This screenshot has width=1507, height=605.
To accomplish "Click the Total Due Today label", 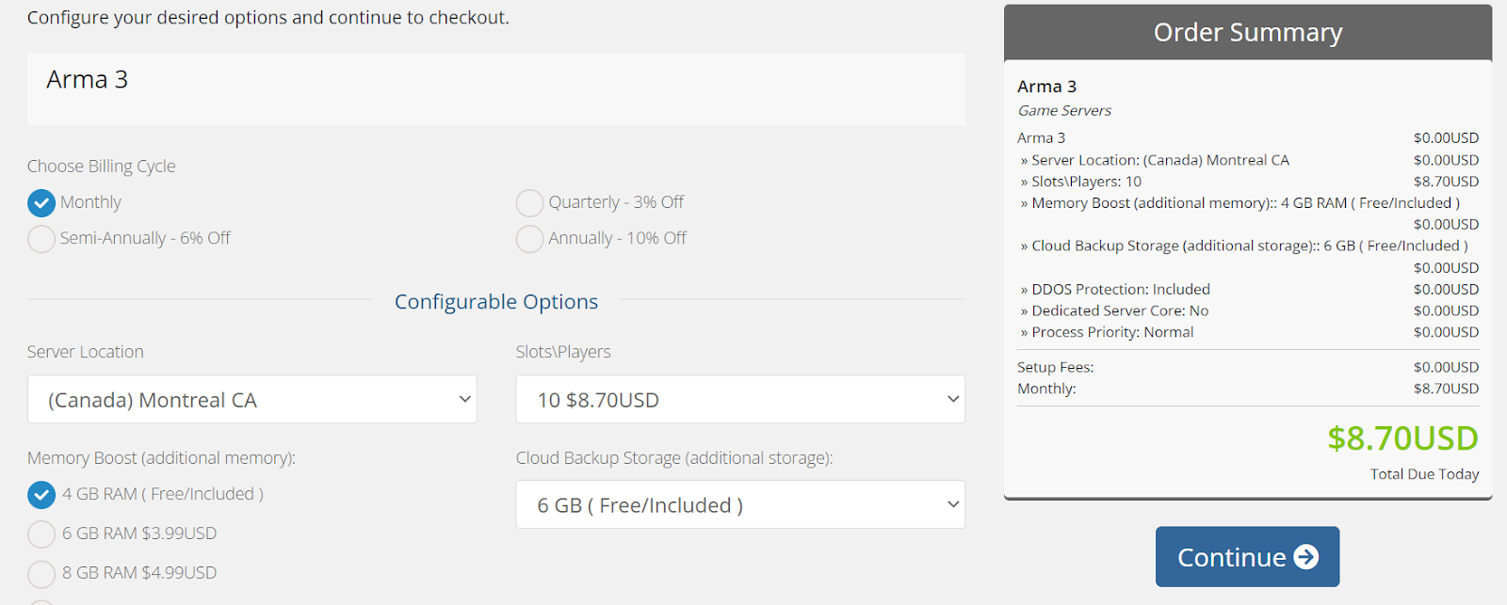I will (x=1424, y=474).
